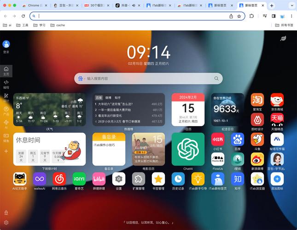Open the 新浪微博 app icon
This screenshot has height=230, width=297.
click(x=257, y=159)
